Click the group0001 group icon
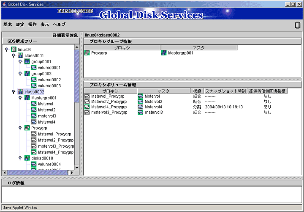Image resolution: width=304 pixels, height=212 pixels. point(27,61)
